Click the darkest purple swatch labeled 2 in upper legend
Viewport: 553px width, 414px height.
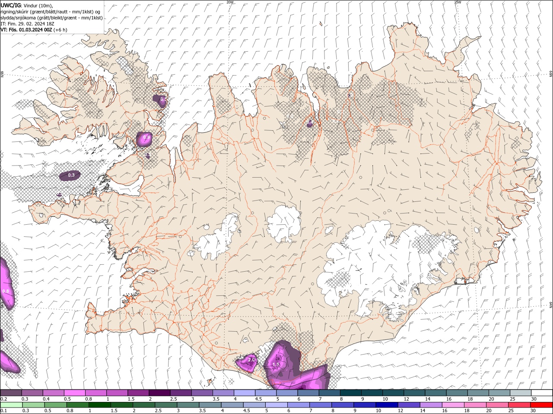tap(159, 393)
